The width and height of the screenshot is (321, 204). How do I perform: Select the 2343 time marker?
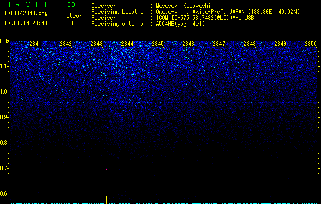tap(96, 44)
